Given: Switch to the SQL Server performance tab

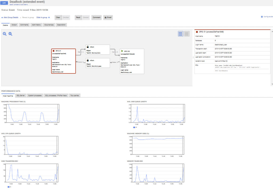Looking at the screenshot, I should click(21, 95).
